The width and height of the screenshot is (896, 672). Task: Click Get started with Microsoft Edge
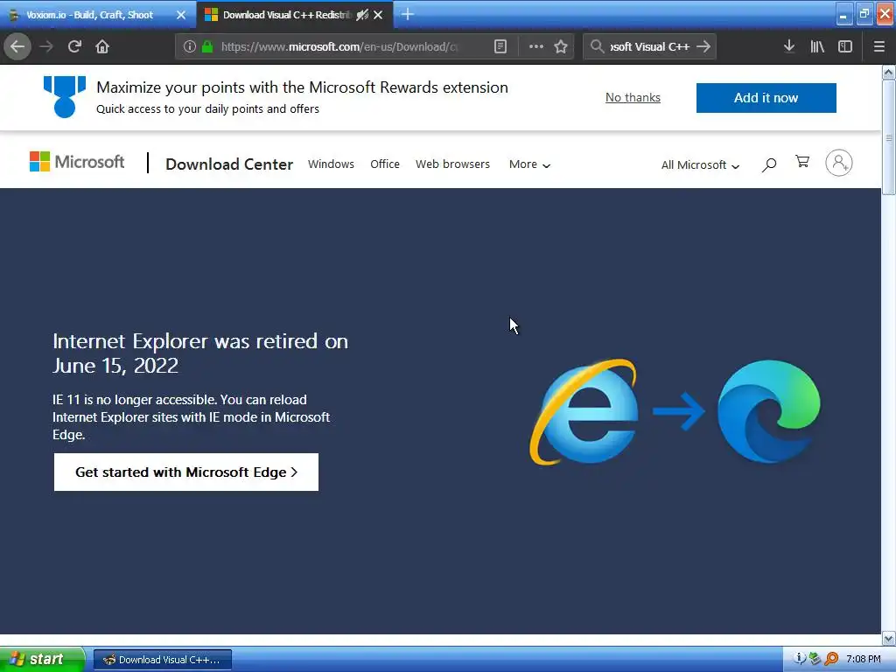coord(186,472)
